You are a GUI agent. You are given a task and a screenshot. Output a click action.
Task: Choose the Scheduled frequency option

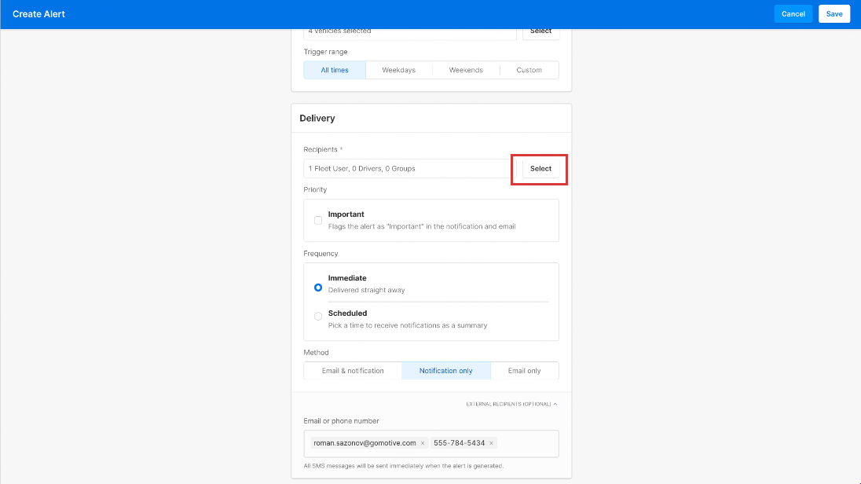318,317
